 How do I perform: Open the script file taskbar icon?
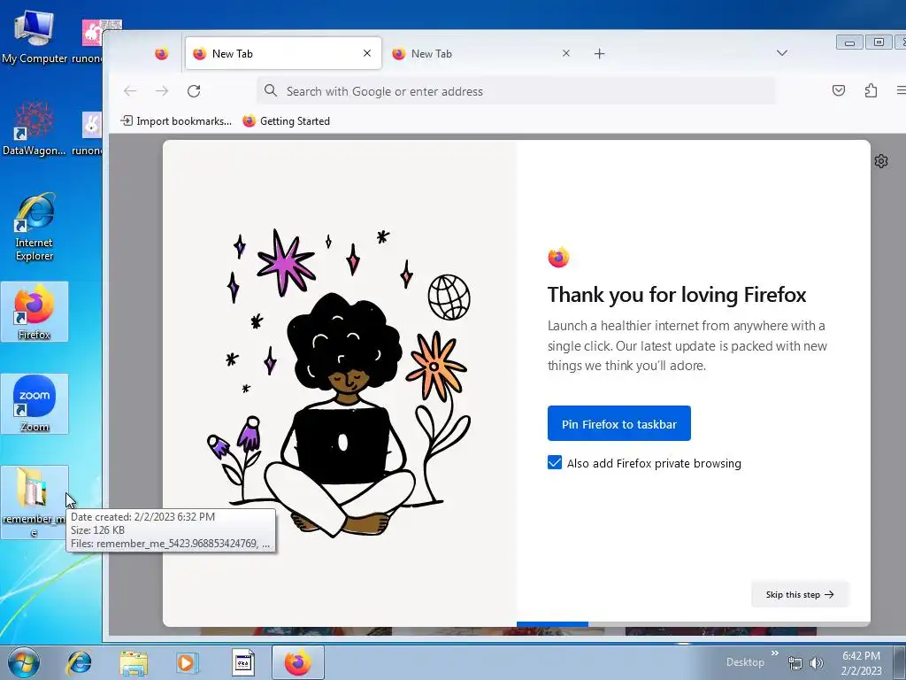pyautogui.click(x=242, y=662)
